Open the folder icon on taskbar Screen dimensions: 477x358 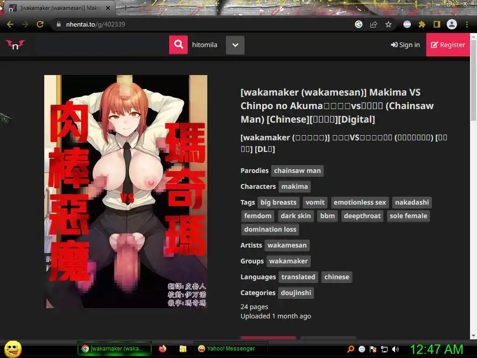(183, 349)
